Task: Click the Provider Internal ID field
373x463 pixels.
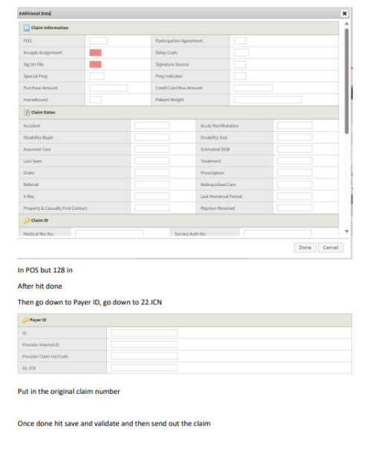Action: click(144, 345)
